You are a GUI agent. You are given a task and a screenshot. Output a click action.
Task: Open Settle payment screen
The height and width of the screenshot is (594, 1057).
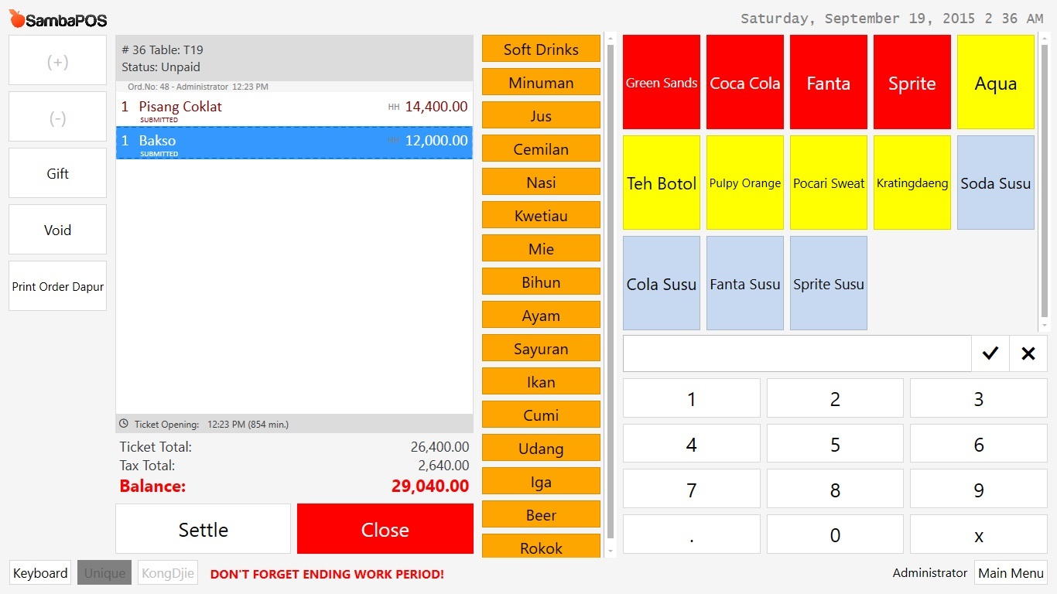204,529
